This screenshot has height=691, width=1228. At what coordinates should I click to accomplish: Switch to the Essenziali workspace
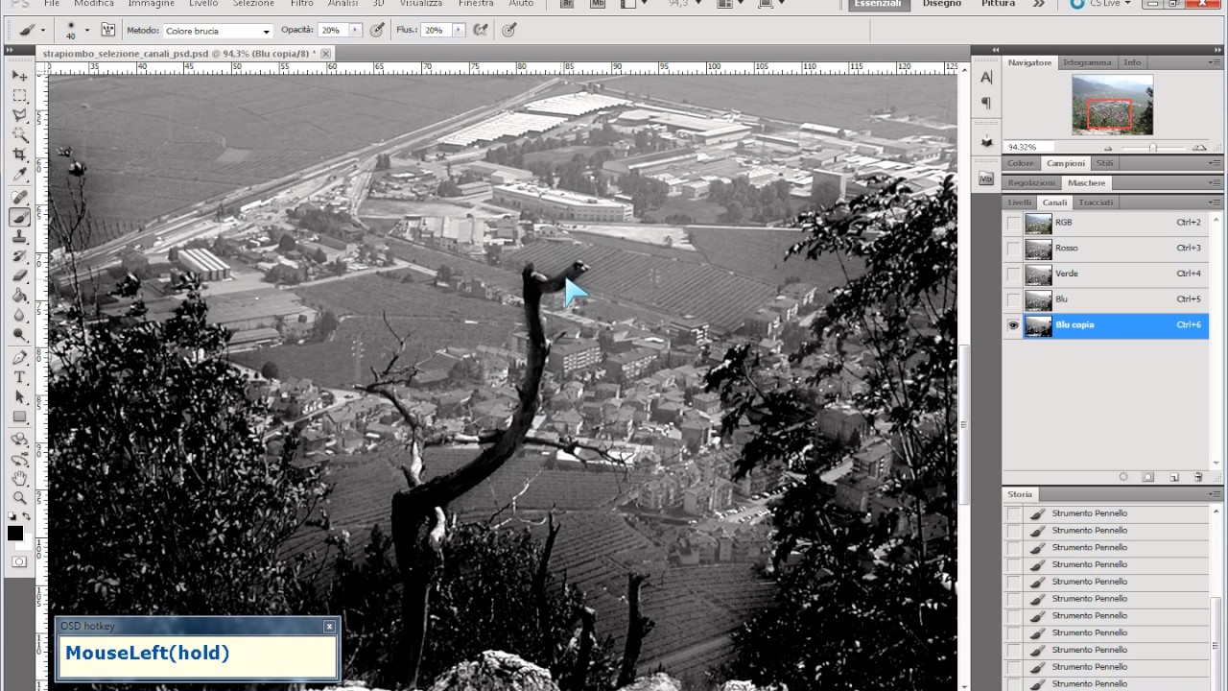tap(878, 4)
